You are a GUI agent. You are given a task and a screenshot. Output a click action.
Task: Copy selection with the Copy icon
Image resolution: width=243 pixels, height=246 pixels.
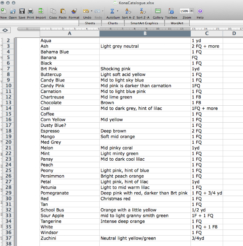pos(53,11)
